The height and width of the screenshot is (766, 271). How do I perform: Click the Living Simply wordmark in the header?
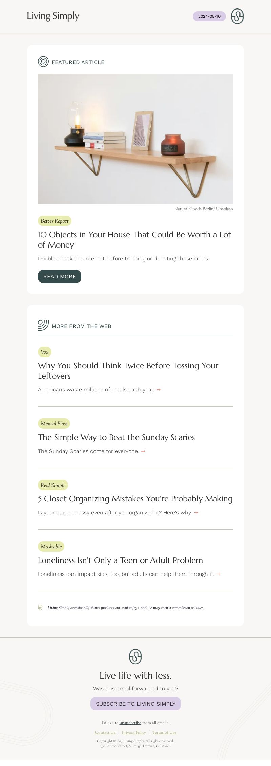click(53, 16)
